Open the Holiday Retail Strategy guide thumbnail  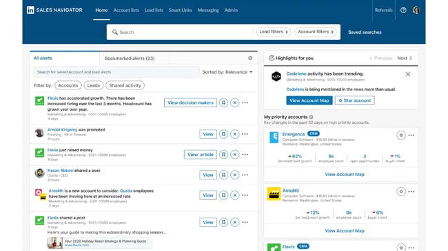coord(55,243)
